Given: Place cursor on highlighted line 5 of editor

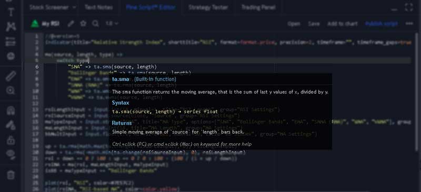Looking at the screenshot, I should [227, 60].
